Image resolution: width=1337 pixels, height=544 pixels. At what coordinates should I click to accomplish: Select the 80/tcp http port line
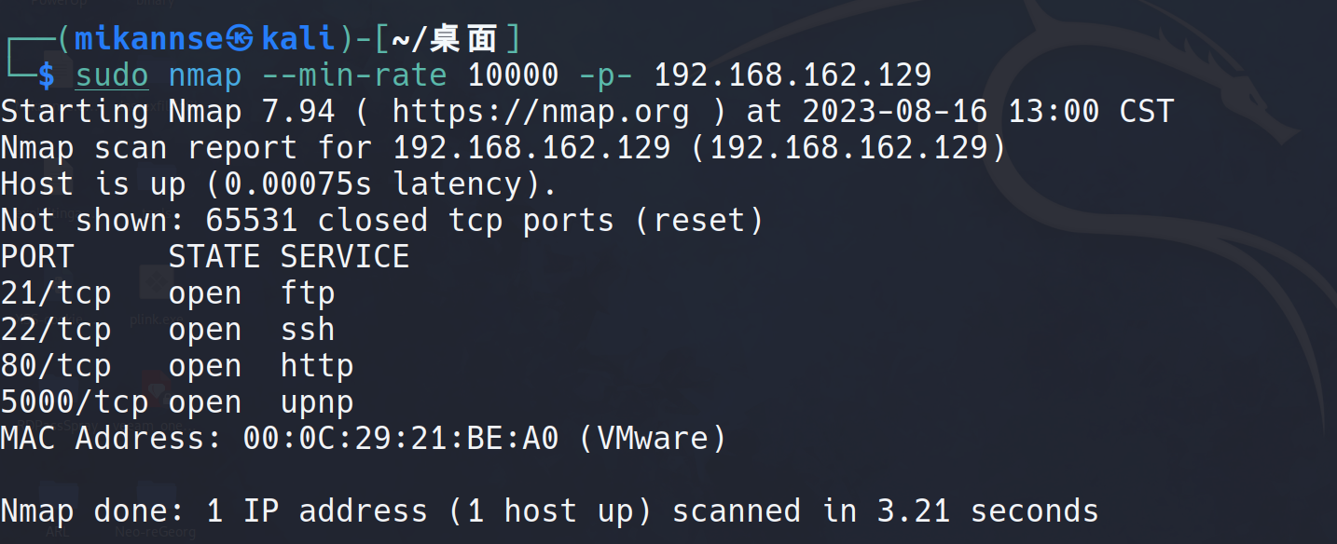pos(177,366)
